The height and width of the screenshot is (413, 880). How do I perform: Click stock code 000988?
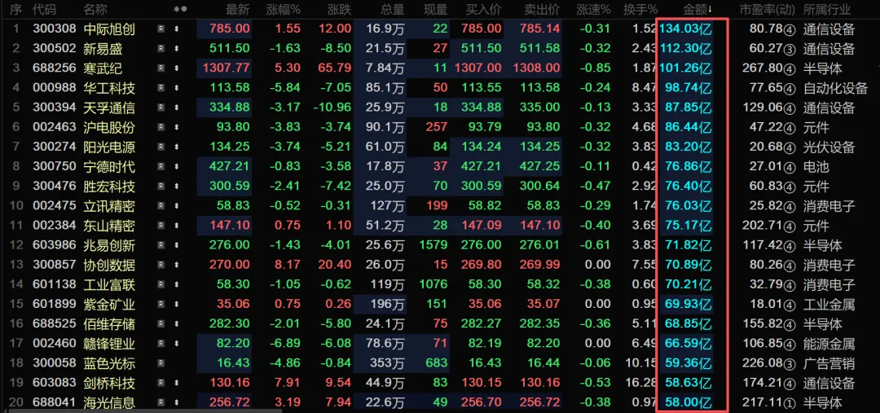[x=55, y=88]
